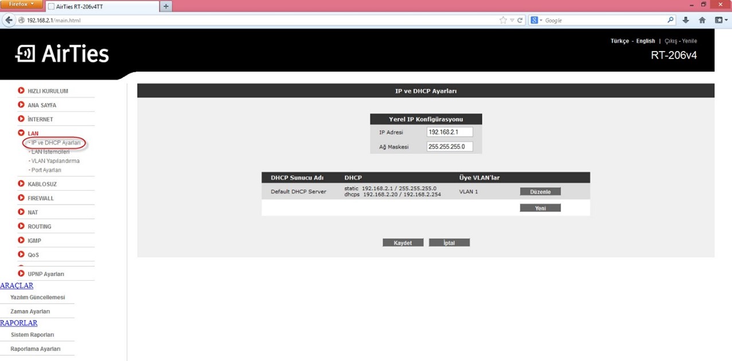Screen dimensions: 732x361
Task: Open FIREWALL menu label
Action: click(x=41, y=198)
